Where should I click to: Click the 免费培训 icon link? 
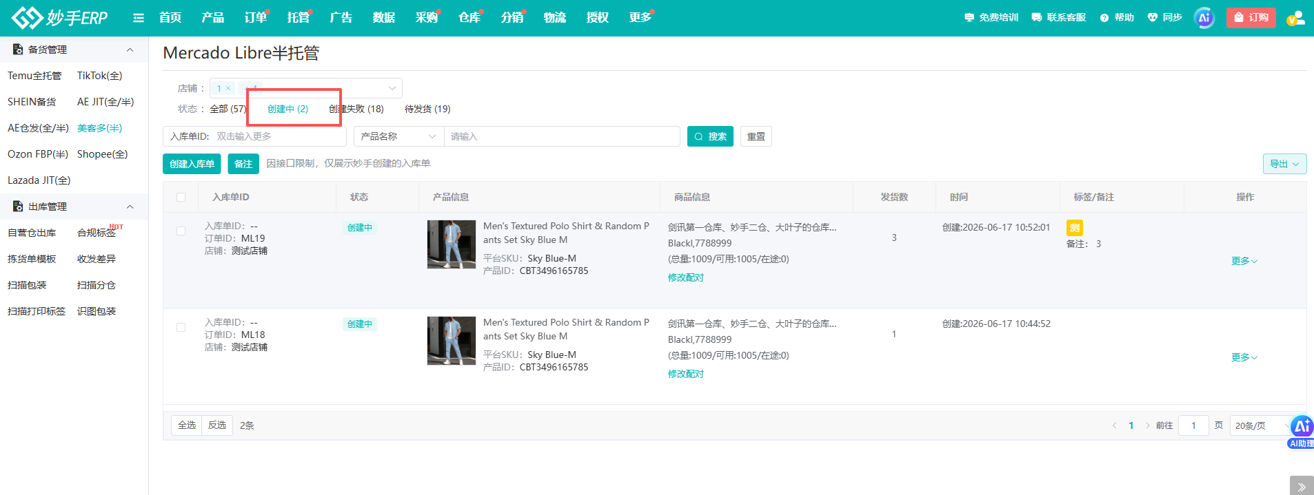coord(991,17)
